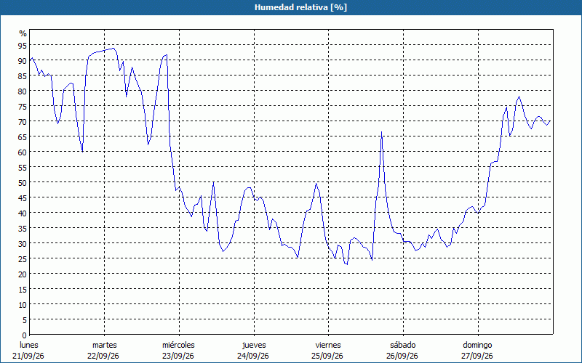Select the y-axis label '60'
The image size is (582, 363).
[x=23, y=152]
